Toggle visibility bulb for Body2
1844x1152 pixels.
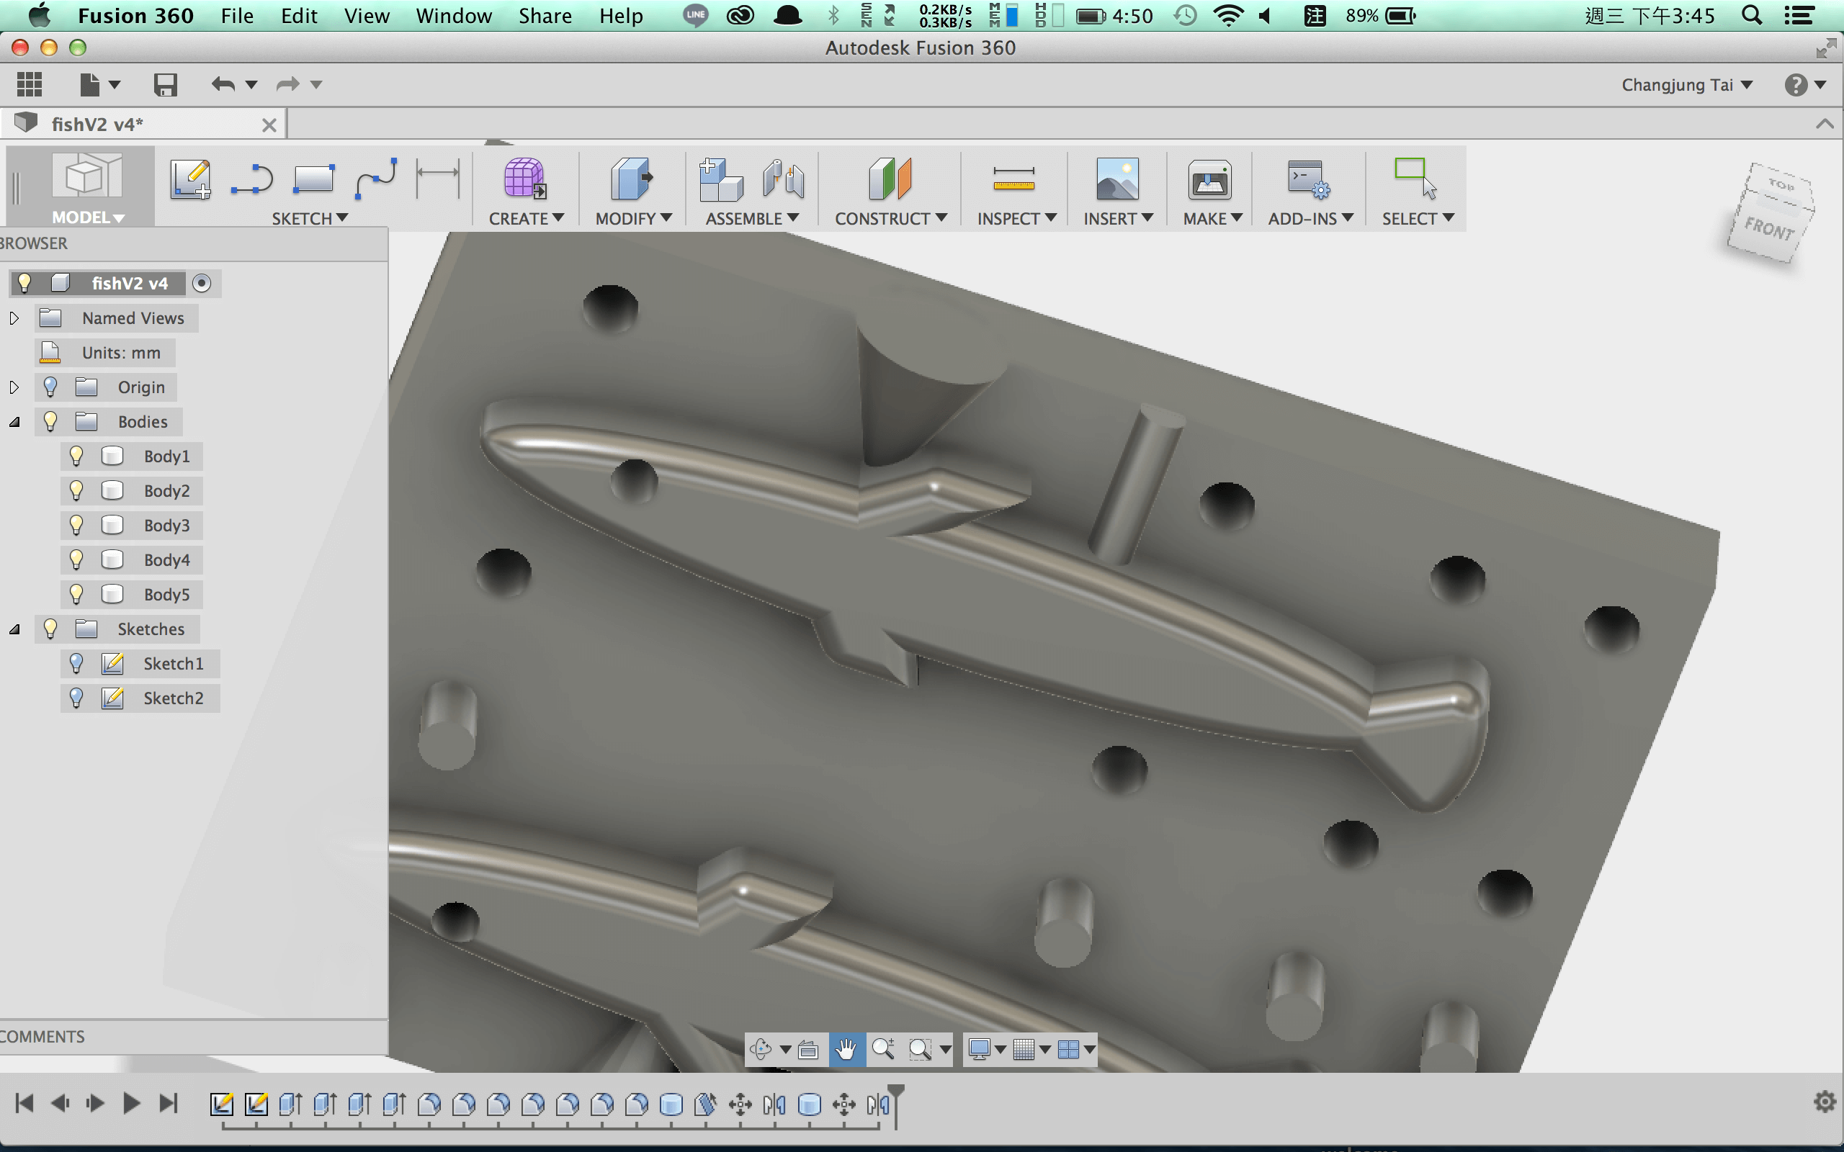pyautogui.click(x=76, y=490)
